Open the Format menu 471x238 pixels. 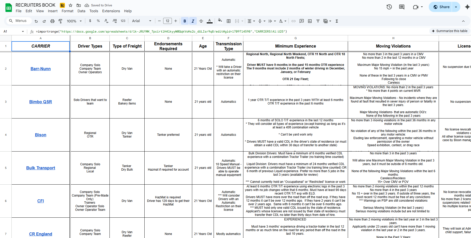click(x=67, y=11)
